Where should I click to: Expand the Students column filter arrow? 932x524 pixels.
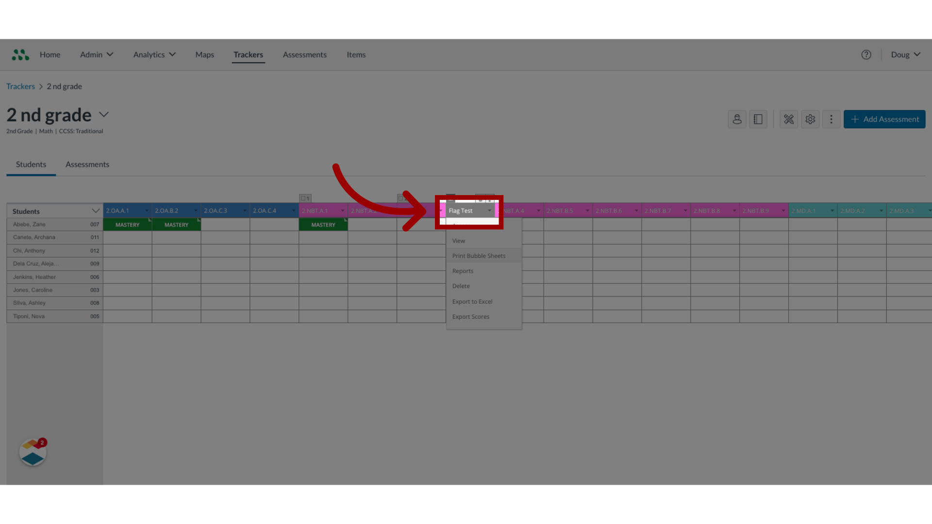coord(95,211)
